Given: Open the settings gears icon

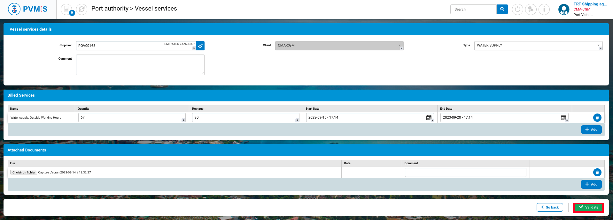Looking at the screenshot, I should tap(531, 9).
